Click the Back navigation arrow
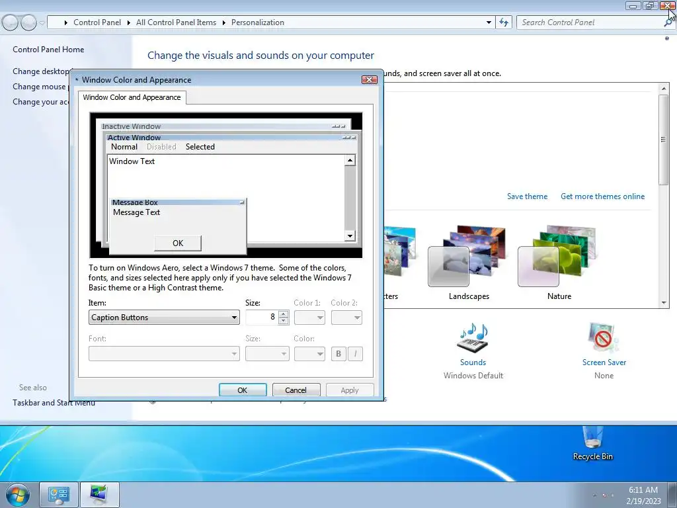Image resolution: width=677 pixels, height=508 pixels. click(9, 22)
